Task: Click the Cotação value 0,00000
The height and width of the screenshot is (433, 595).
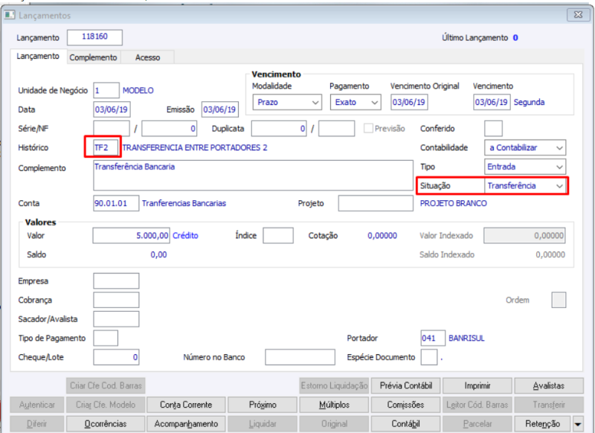Action: coord(382,236)
